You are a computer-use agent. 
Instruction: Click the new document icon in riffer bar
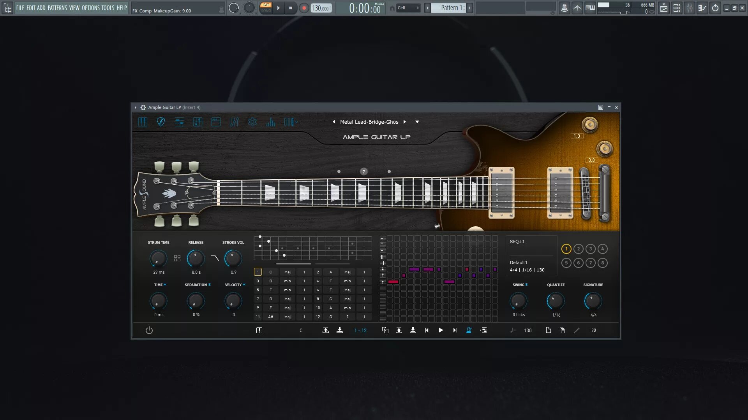click(549, 330)
